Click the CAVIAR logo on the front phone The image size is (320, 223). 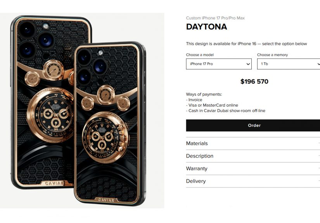[106, 200]
